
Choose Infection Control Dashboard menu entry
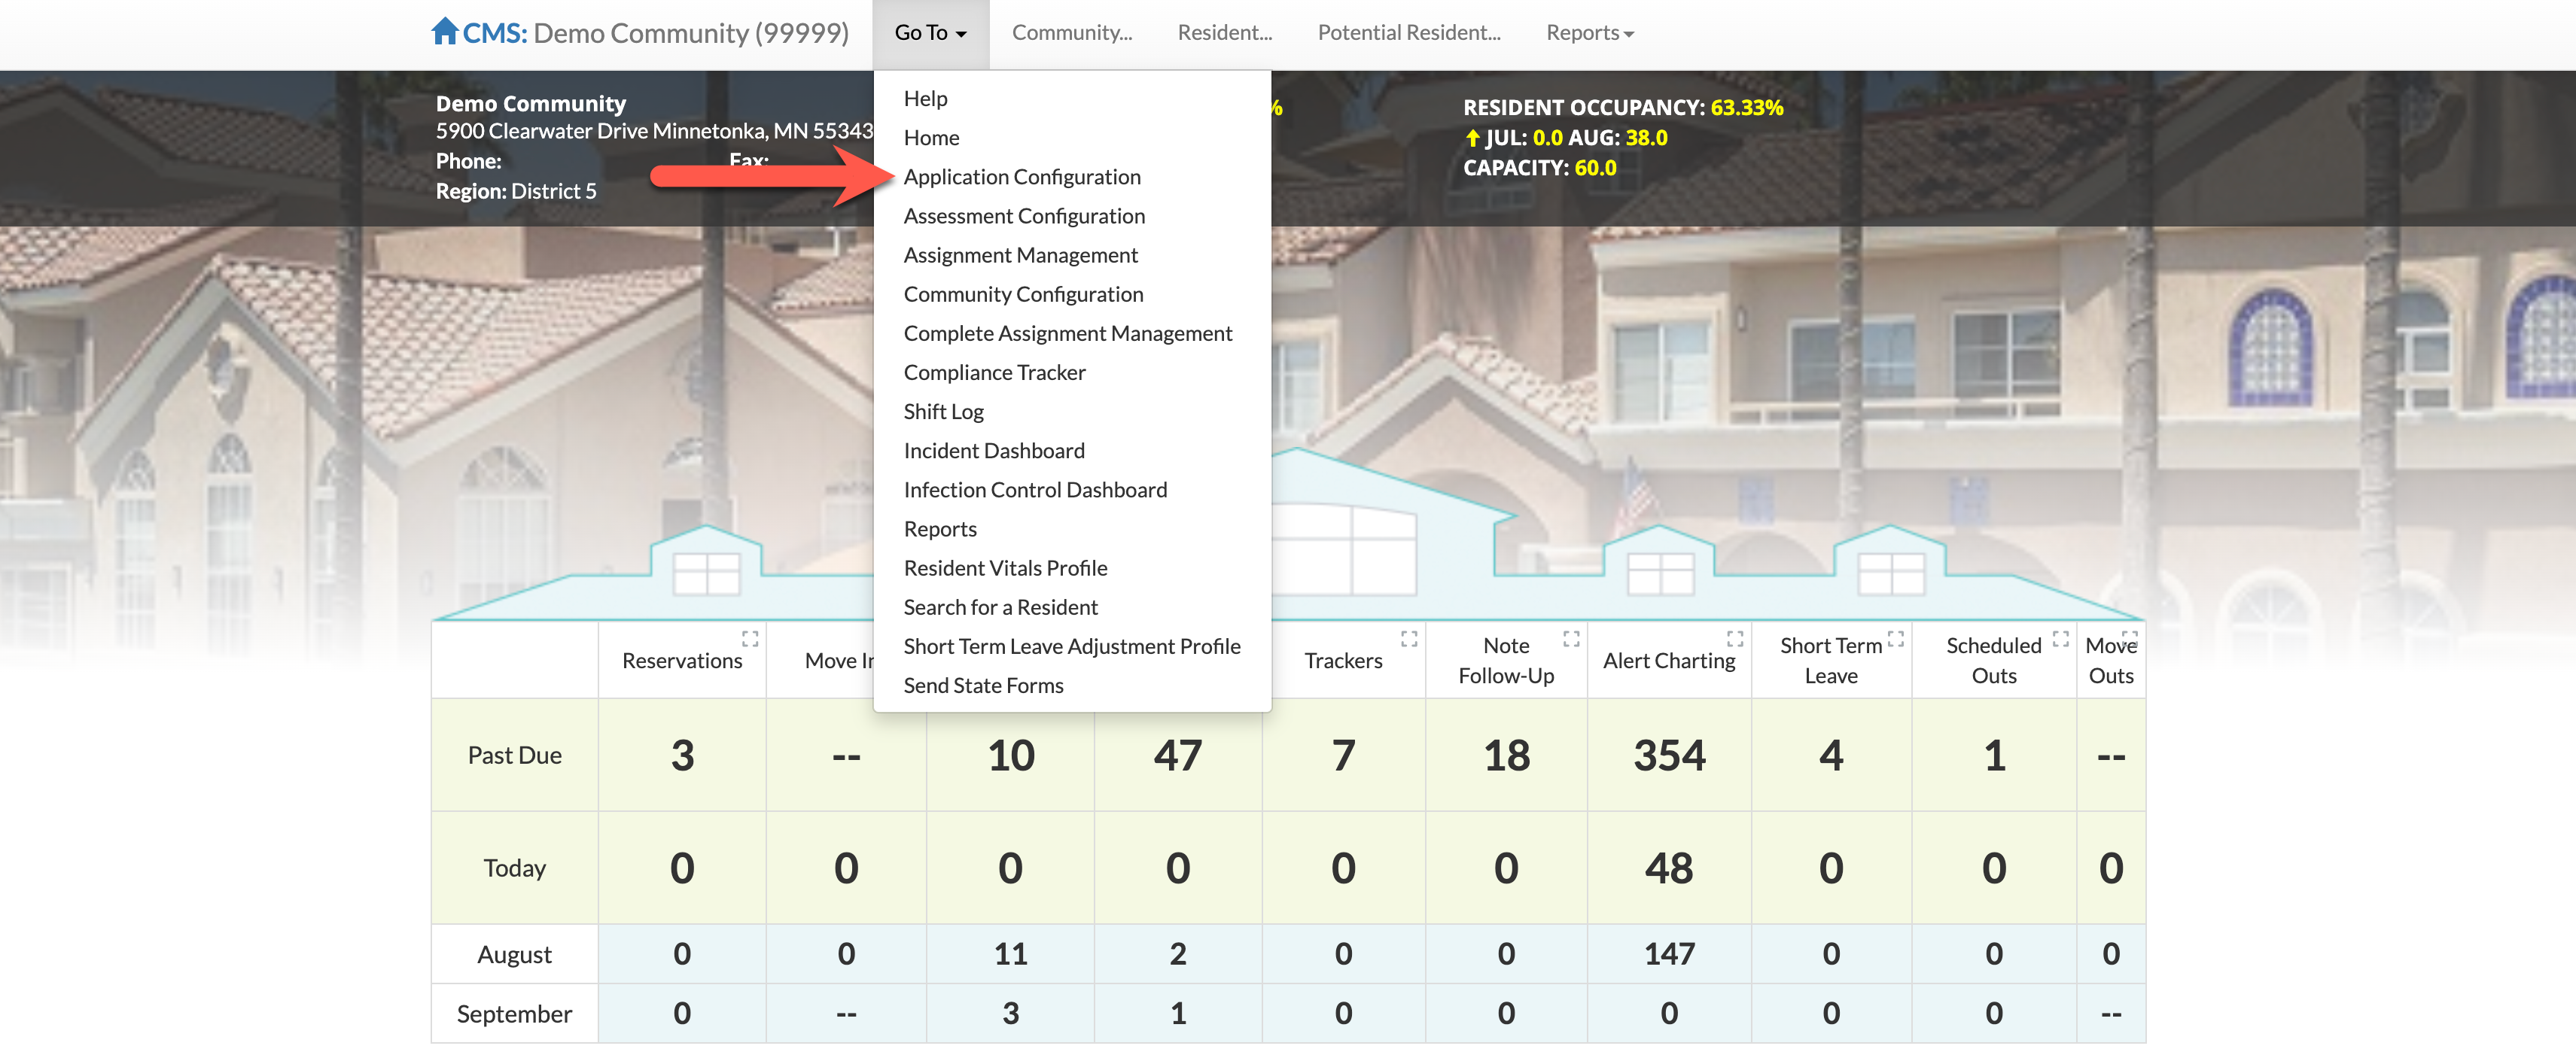point(1034,490)
